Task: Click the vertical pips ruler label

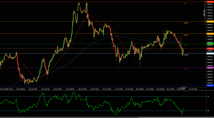Action: tap(204, 13)
